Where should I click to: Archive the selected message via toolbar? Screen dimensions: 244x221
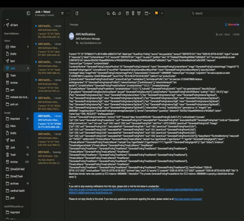[x=127, y=13]
